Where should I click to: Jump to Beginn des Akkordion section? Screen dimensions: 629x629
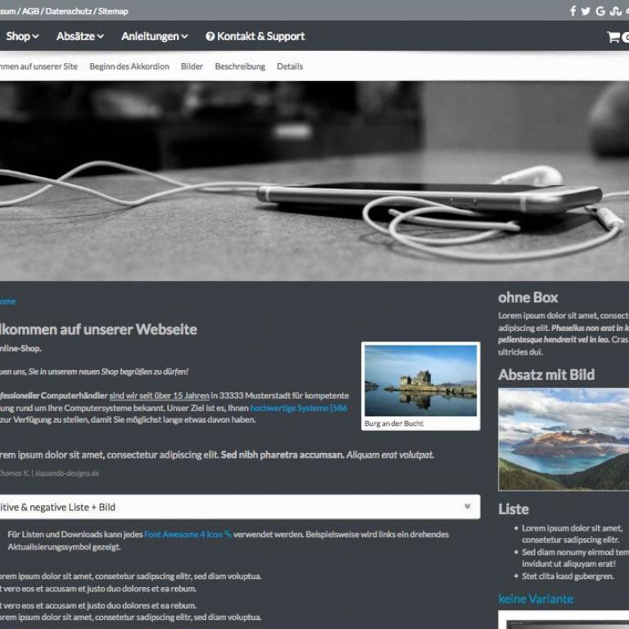pyautogui.click(x=129, y=66)
